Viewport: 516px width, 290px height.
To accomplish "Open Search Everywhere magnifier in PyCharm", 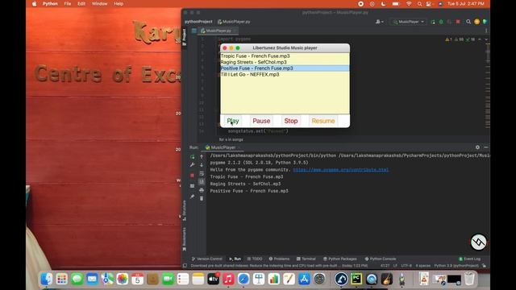I will click(468, 22).
